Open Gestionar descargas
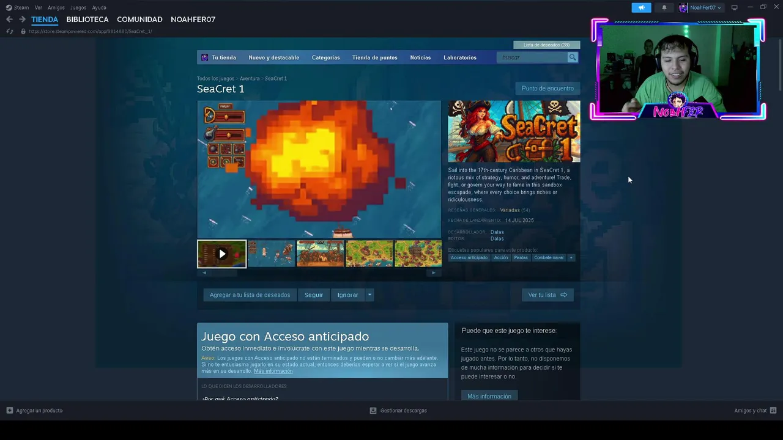 [398, 411]
